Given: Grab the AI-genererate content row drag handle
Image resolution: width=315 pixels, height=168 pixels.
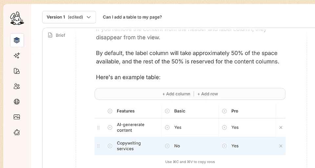Looking at the screenshot, I should coord(98,128).
